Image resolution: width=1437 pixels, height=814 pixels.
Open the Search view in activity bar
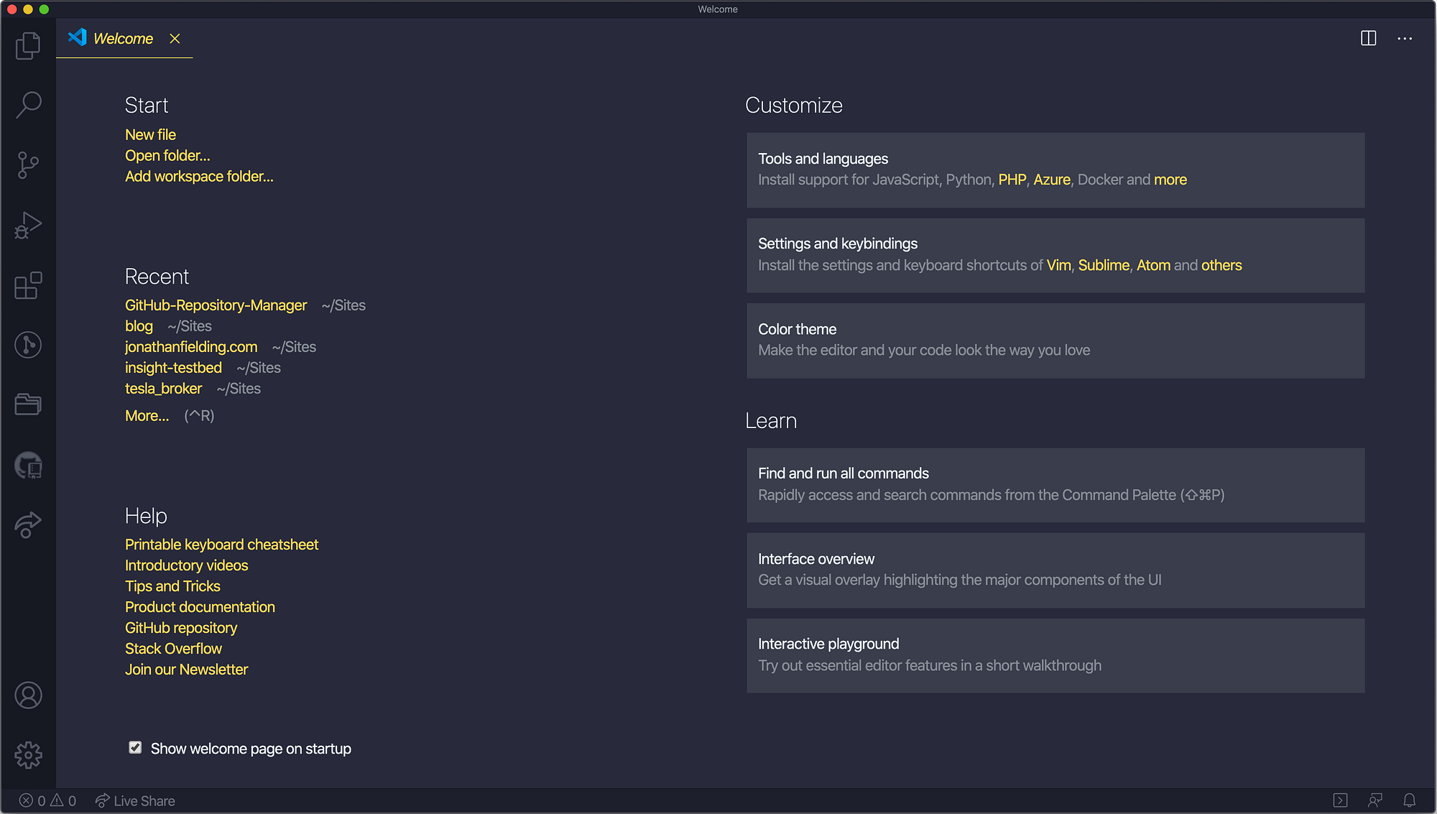click(x=28, y=105)
